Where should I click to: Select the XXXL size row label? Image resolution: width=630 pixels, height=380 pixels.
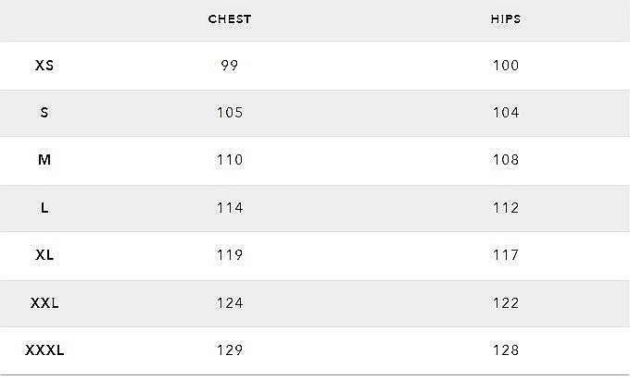pyautogui.click(x=44, y=350)
